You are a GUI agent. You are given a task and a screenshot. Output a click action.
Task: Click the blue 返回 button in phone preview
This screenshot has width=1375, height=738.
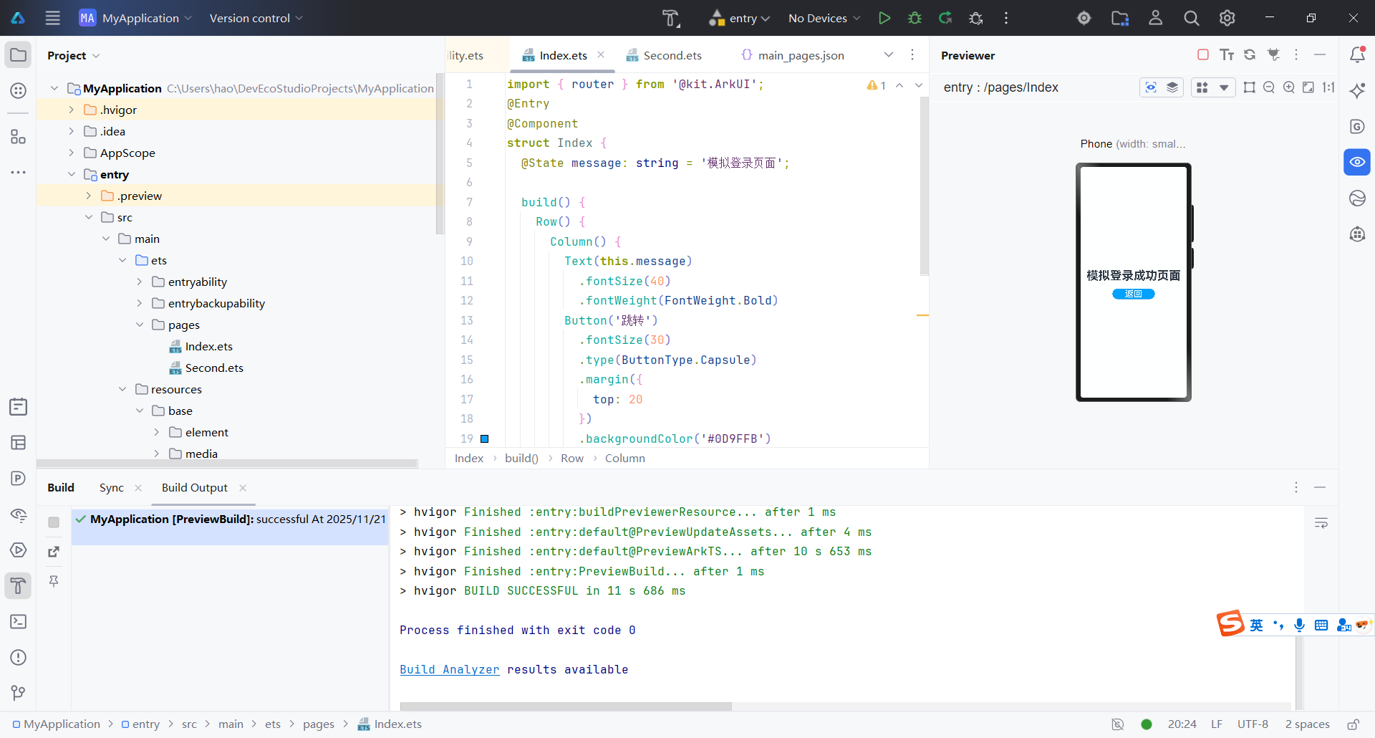1133,294
